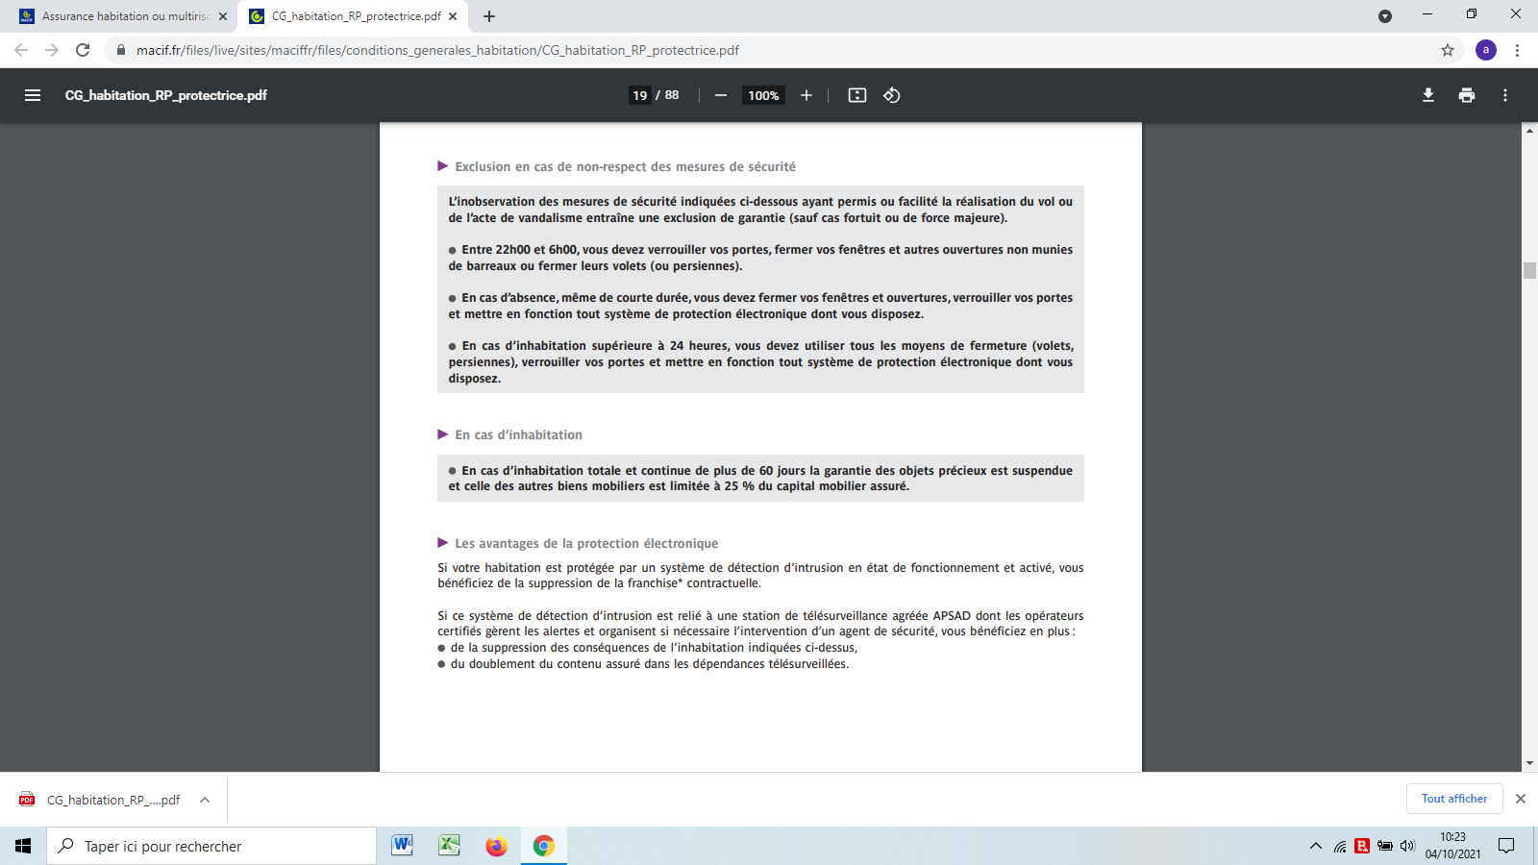Toggle fit to page in PDF toolbar
1538x865 pixels.
(857, 95)
